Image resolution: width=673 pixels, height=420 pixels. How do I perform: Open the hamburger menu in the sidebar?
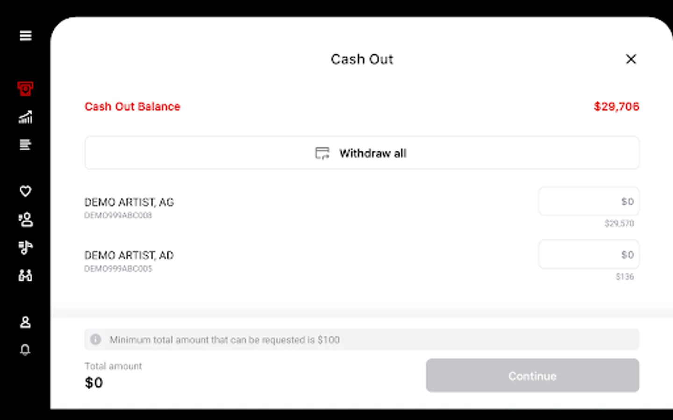click(25, 36)
